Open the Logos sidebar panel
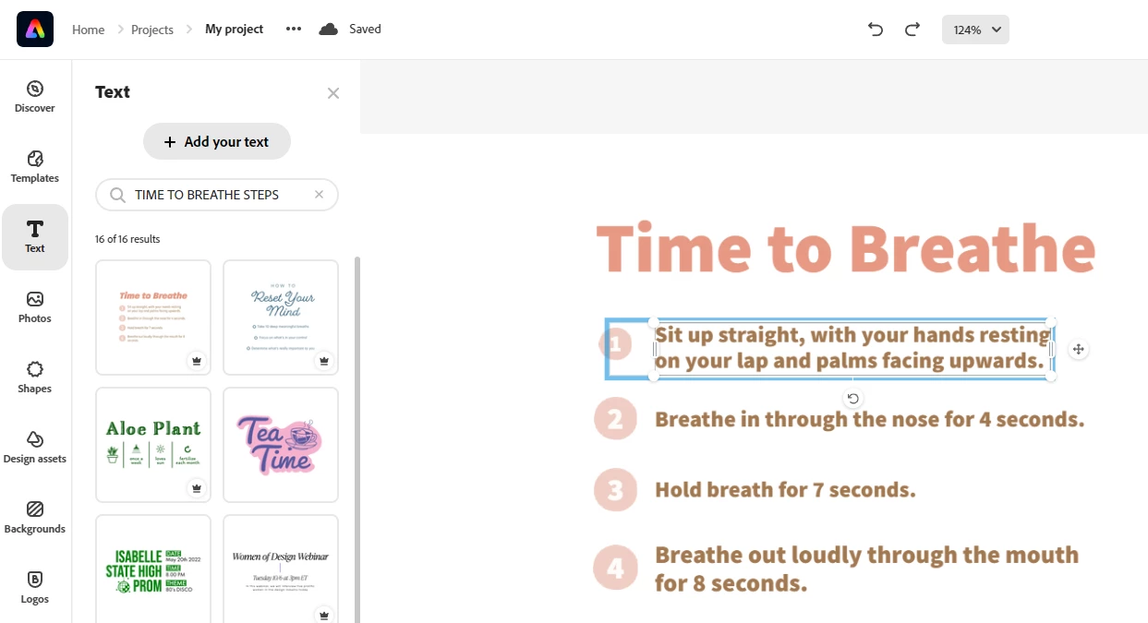 pos(35,588)
